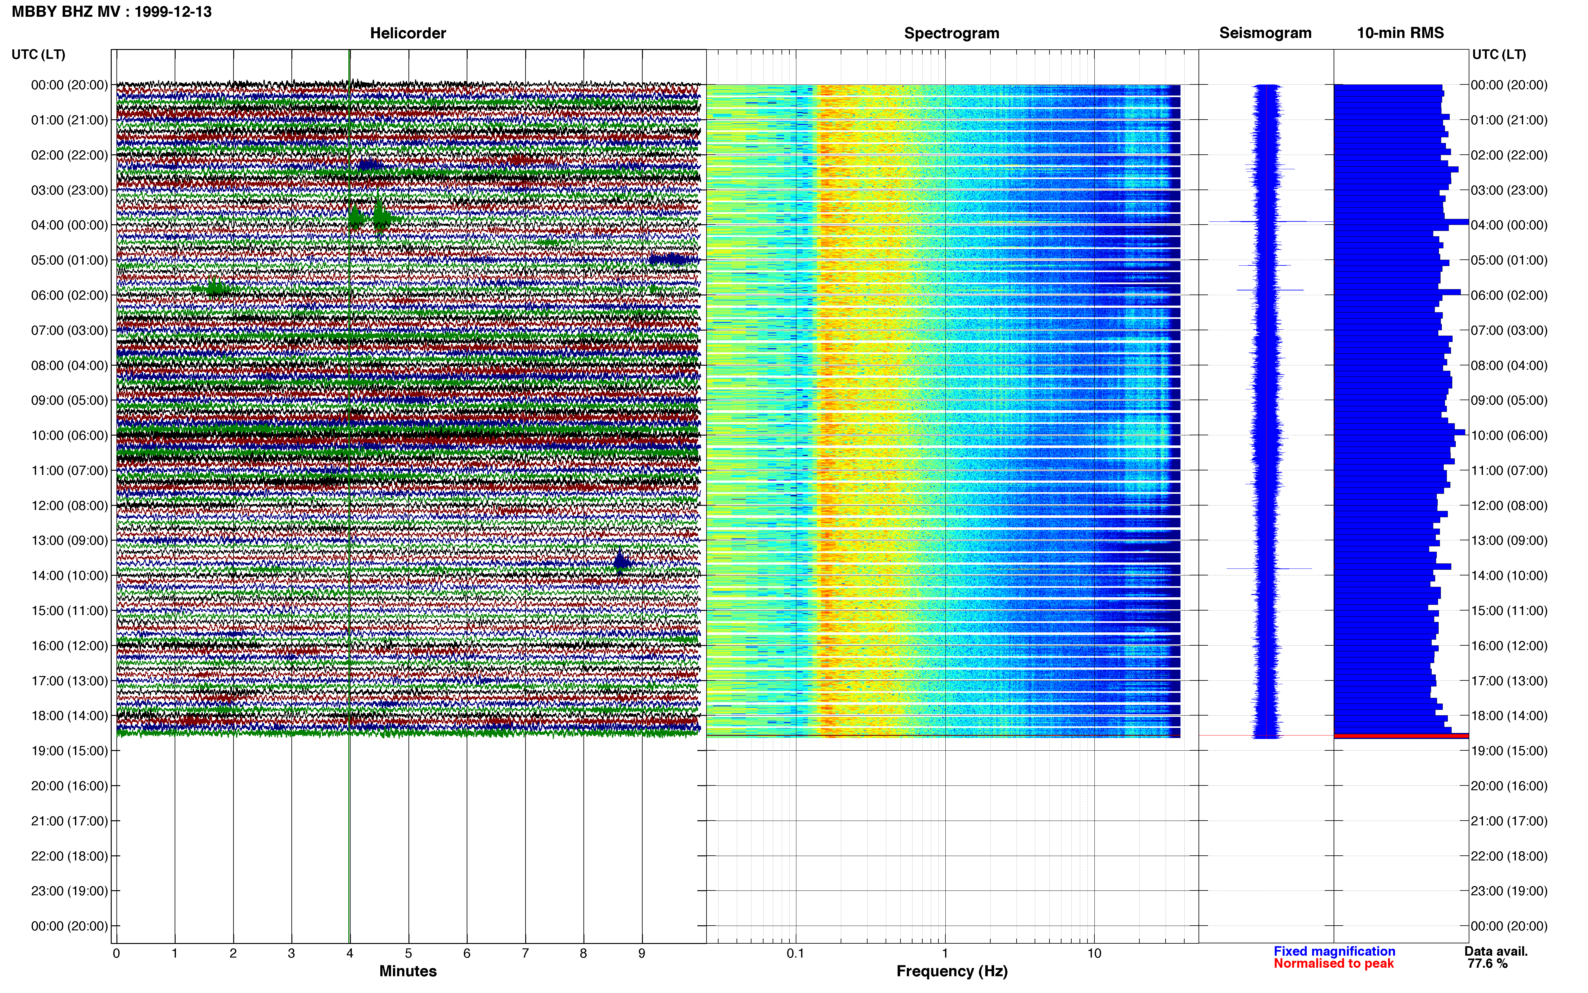This screenshot has height=993, width=1588.
Task: Click the seismogram spike just before 04:00
Action: click(x=1258, y=221)
